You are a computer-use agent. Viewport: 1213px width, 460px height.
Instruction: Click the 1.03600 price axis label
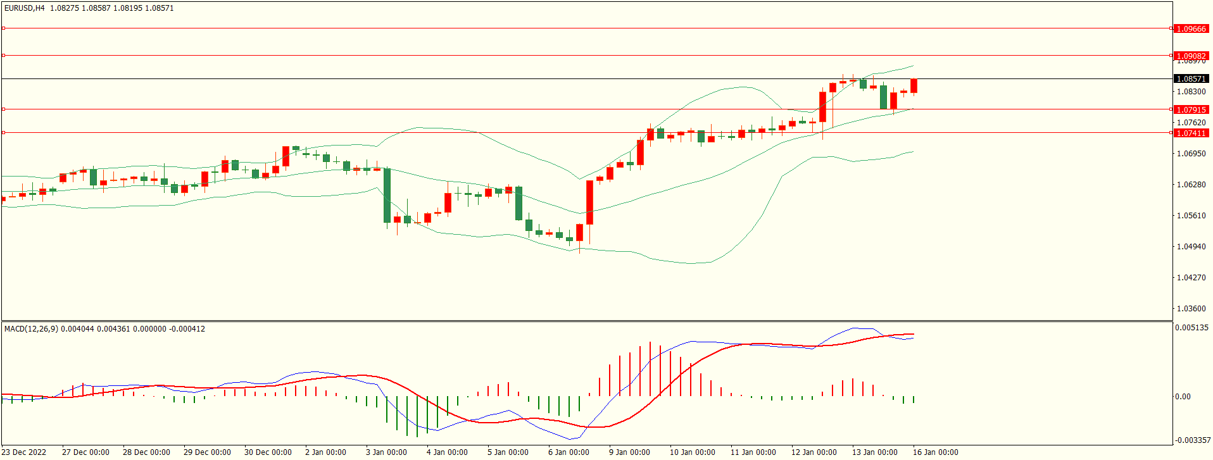point(1190,309)
